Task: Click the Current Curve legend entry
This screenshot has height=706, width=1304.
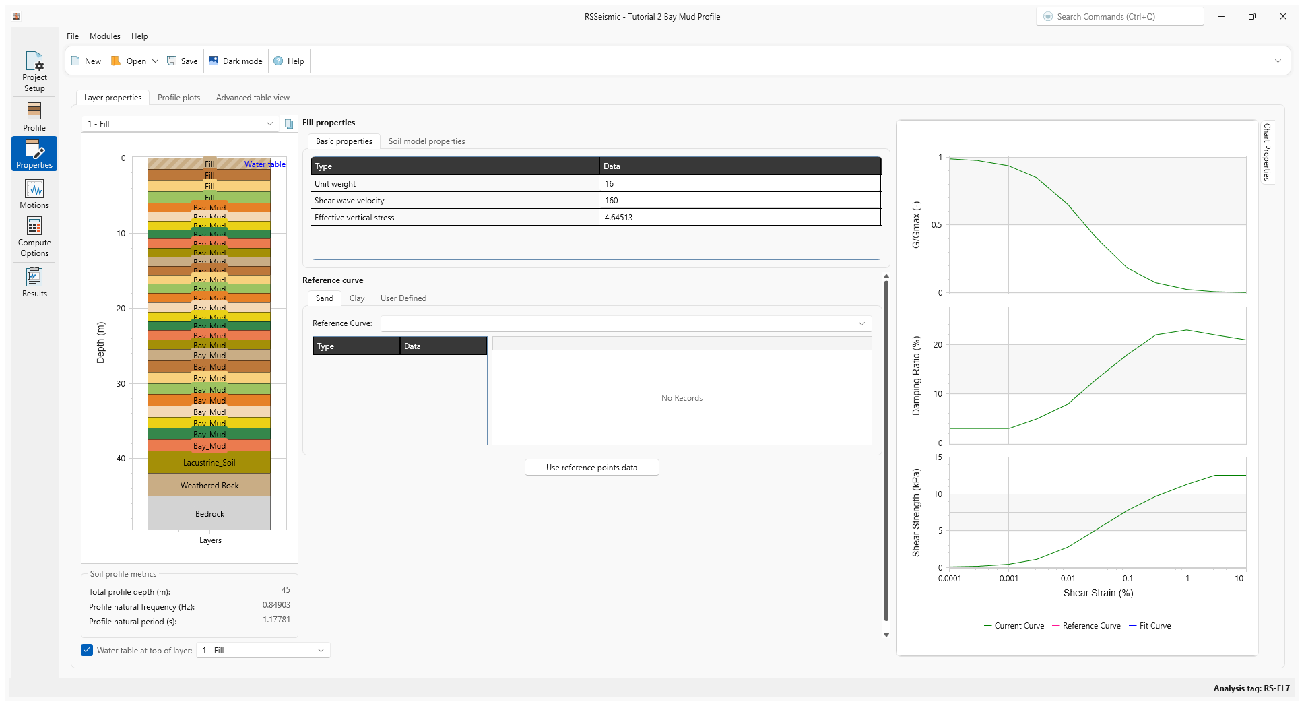Action: pyautogui.click(x=1014, y=626)
